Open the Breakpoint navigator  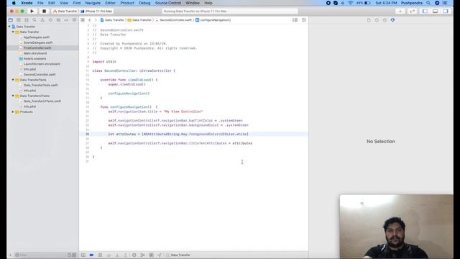click(x=66, y=20)
